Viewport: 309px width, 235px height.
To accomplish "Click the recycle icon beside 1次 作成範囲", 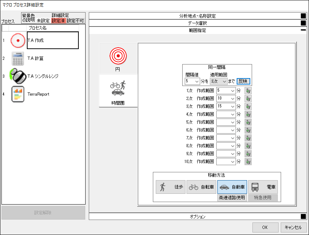I will 248,90.
